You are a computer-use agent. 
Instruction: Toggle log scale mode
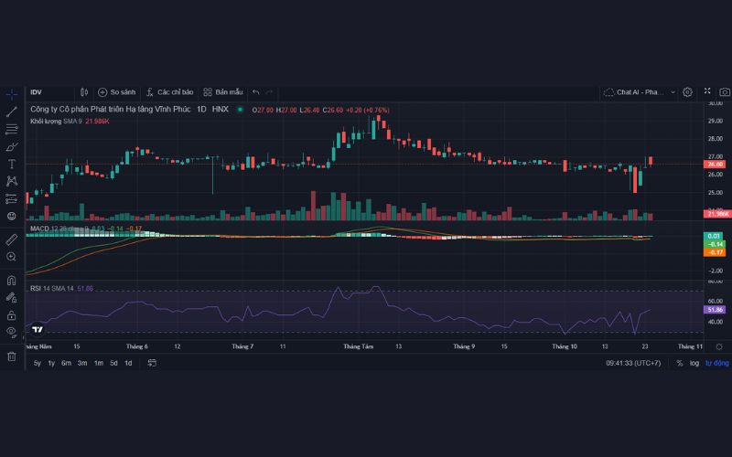(x=694, y=363)
